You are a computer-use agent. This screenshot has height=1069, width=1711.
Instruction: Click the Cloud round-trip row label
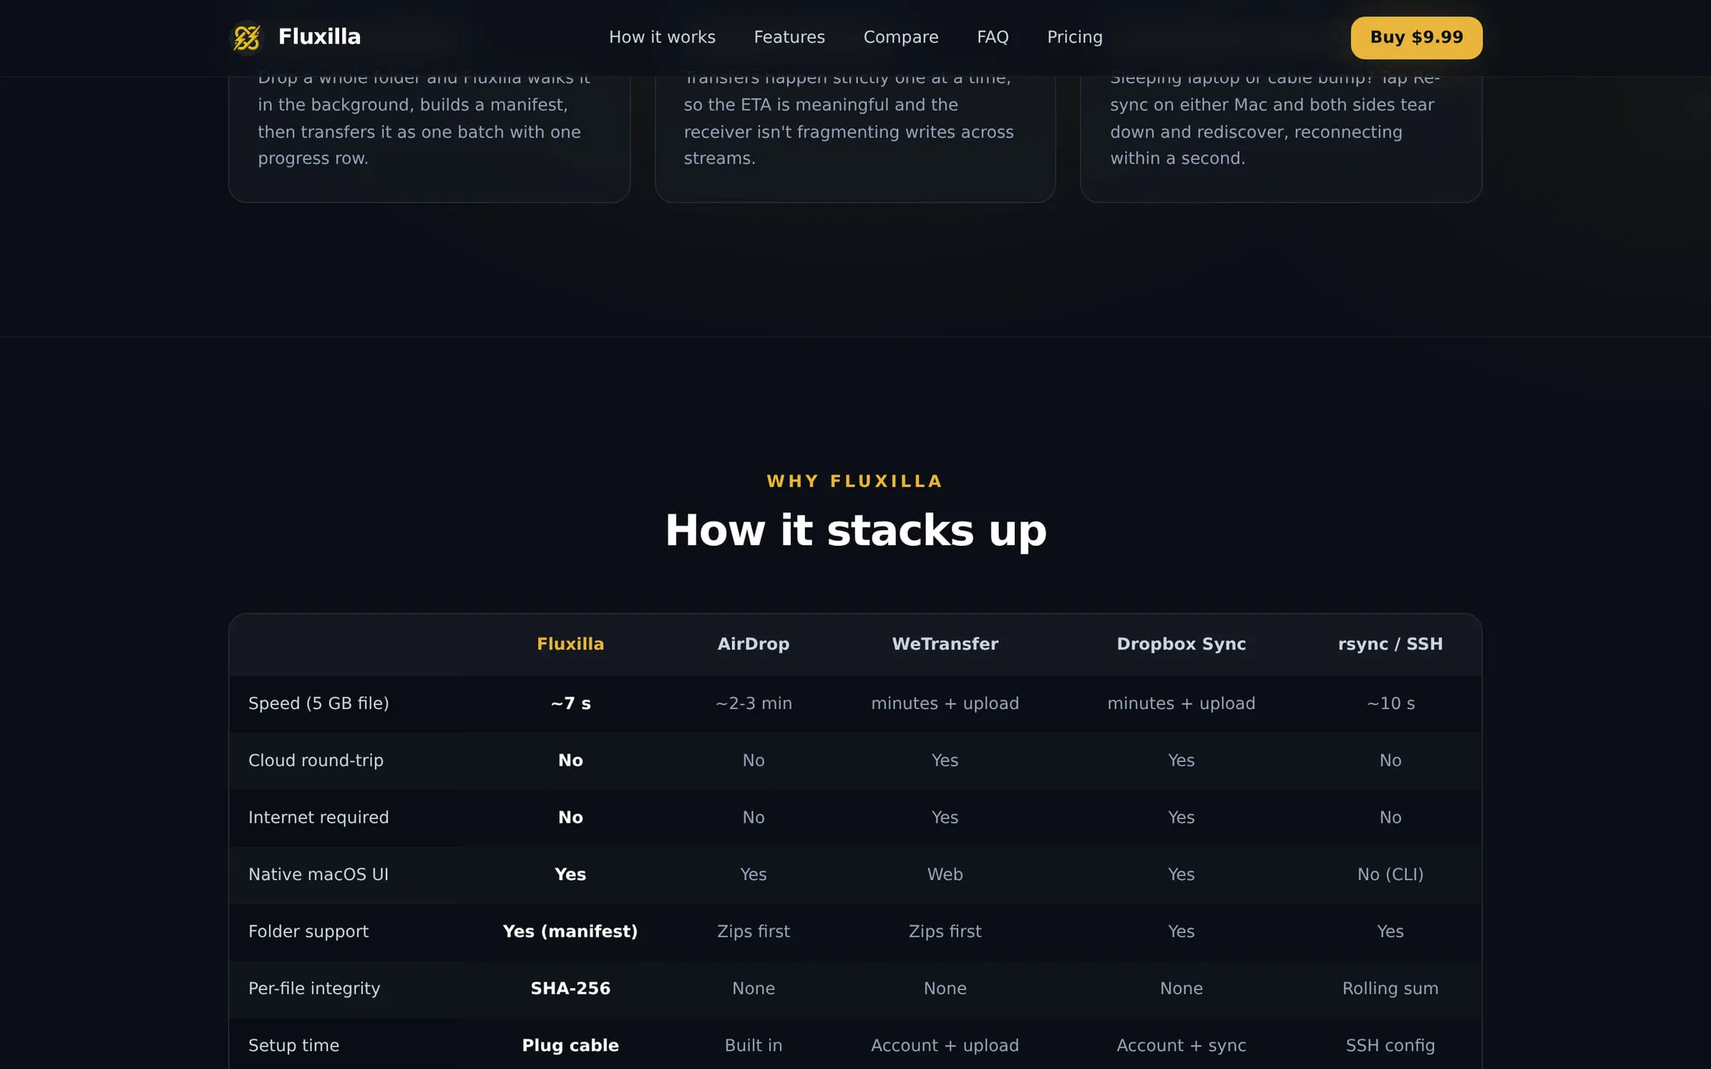(316, 760)
